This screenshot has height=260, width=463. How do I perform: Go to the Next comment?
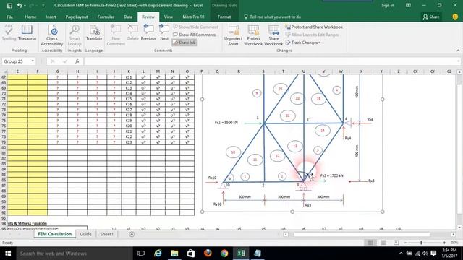(x=164, y=32)
